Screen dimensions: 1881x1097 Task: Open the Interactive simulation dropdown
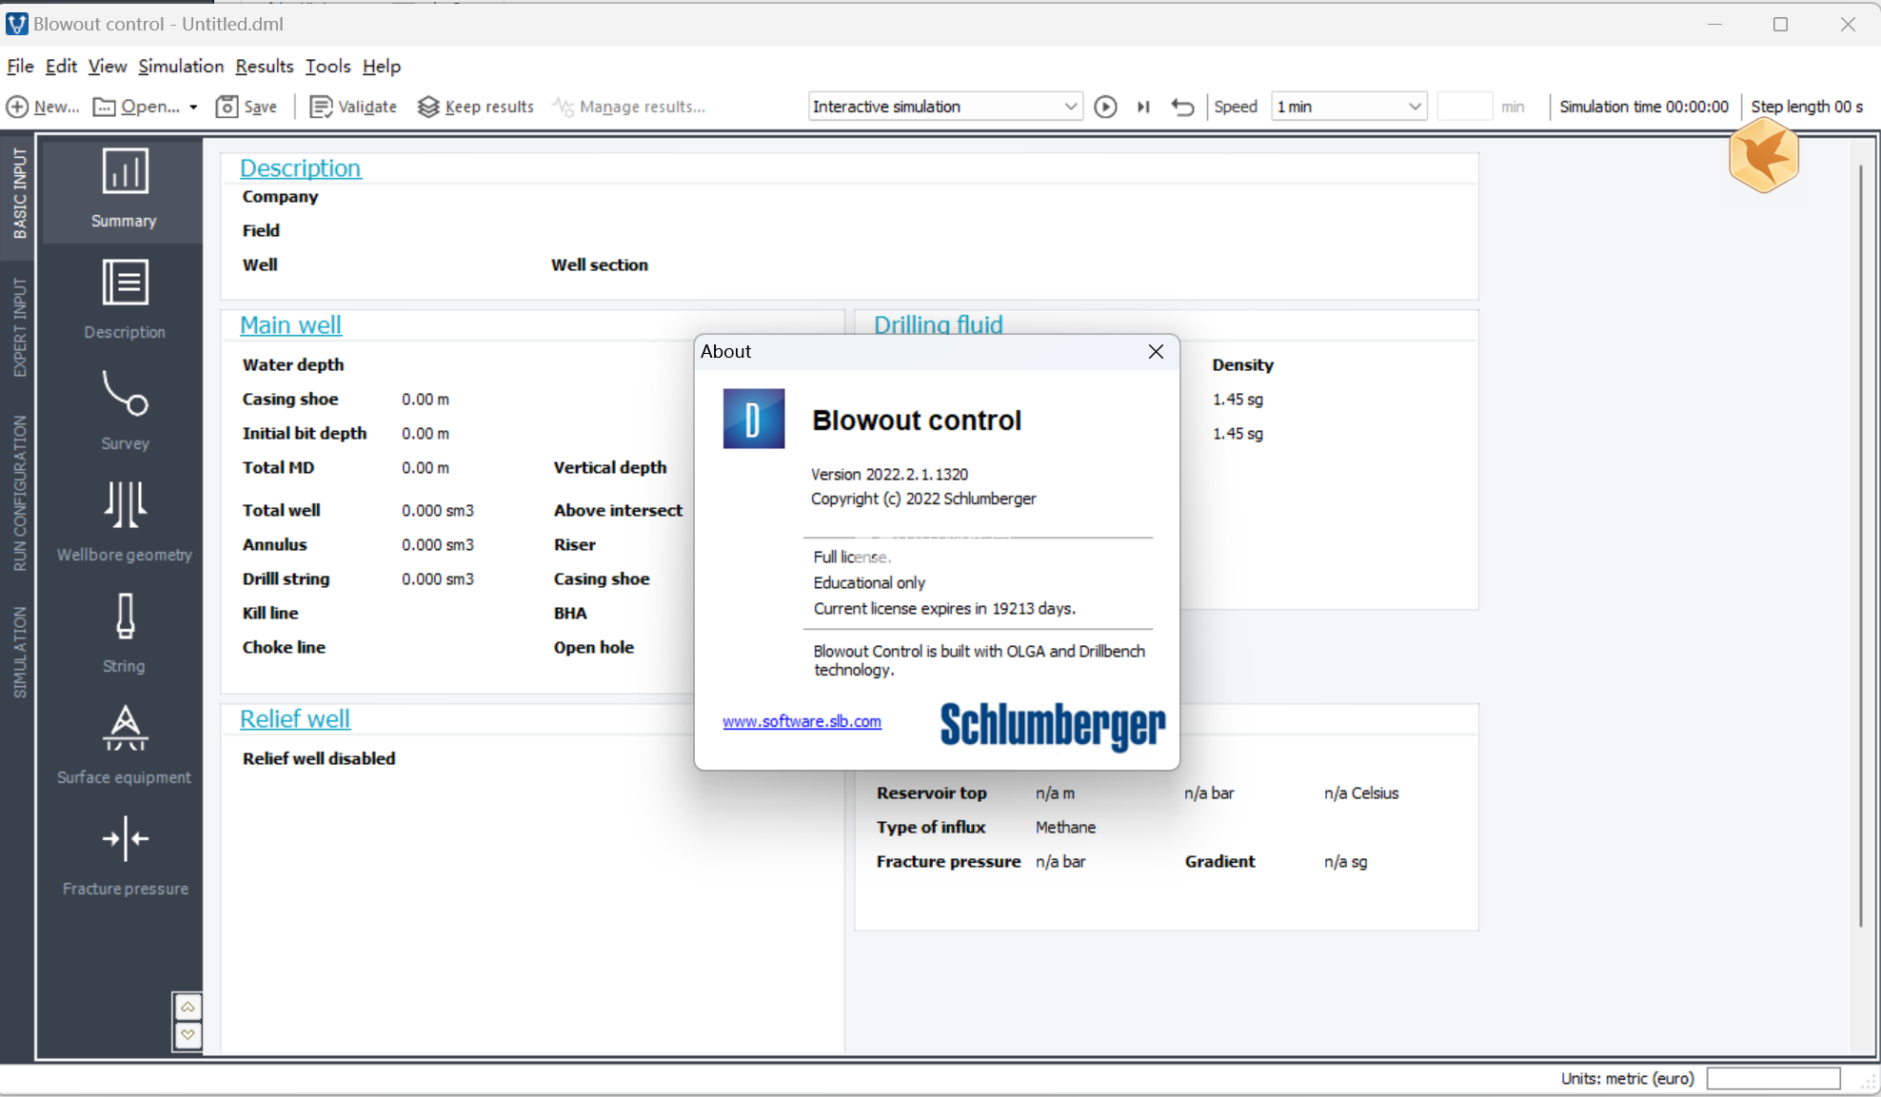pos(945,107)
